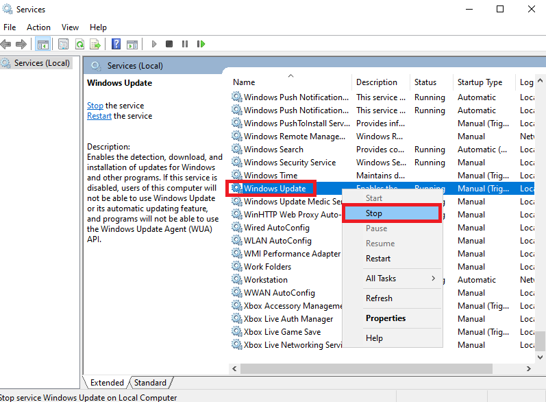Click the Export List toolbar icon
Image resolution: width=546 pixels, height=402 pixels.
pyautogui.click(x=95, y=44)
